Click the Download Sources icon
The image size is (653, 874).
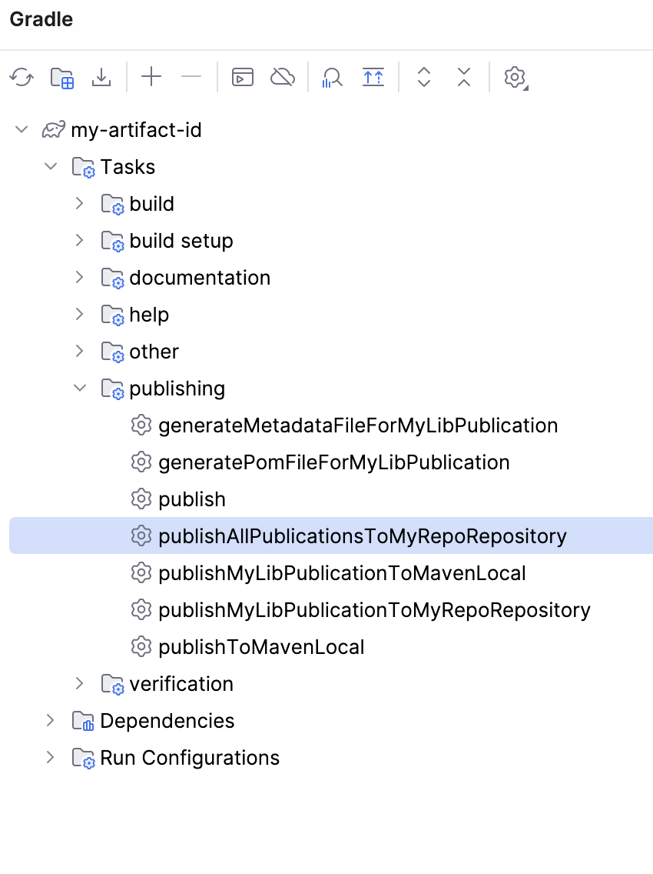tap(101, 77)
